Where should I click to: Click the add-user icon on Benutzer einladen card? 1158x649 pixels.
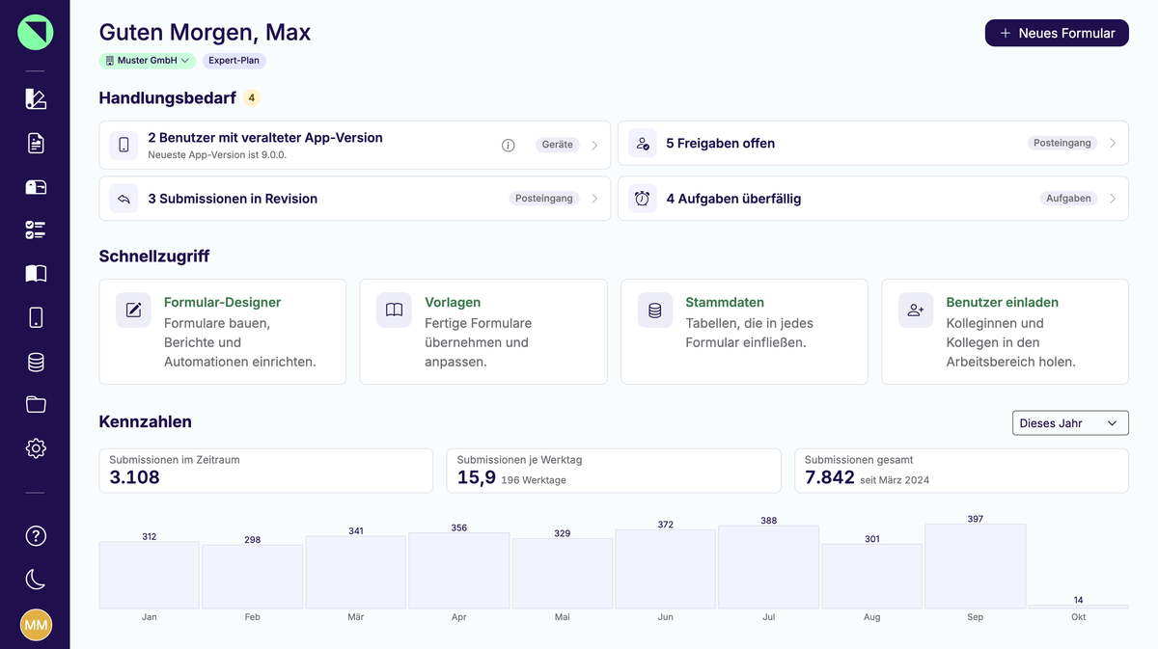click(x=916, y=311)
